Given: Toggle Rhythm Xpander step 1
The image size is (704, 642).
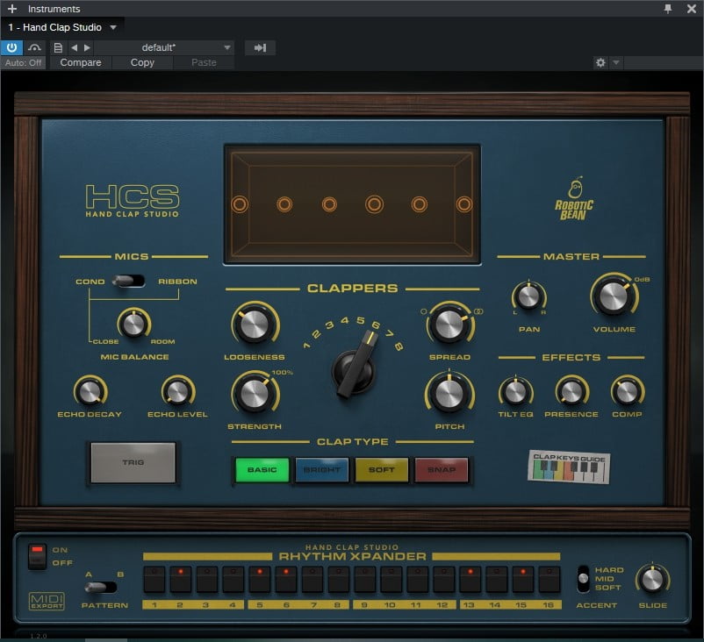Looking at the screenshot, I should pos(154,579).
